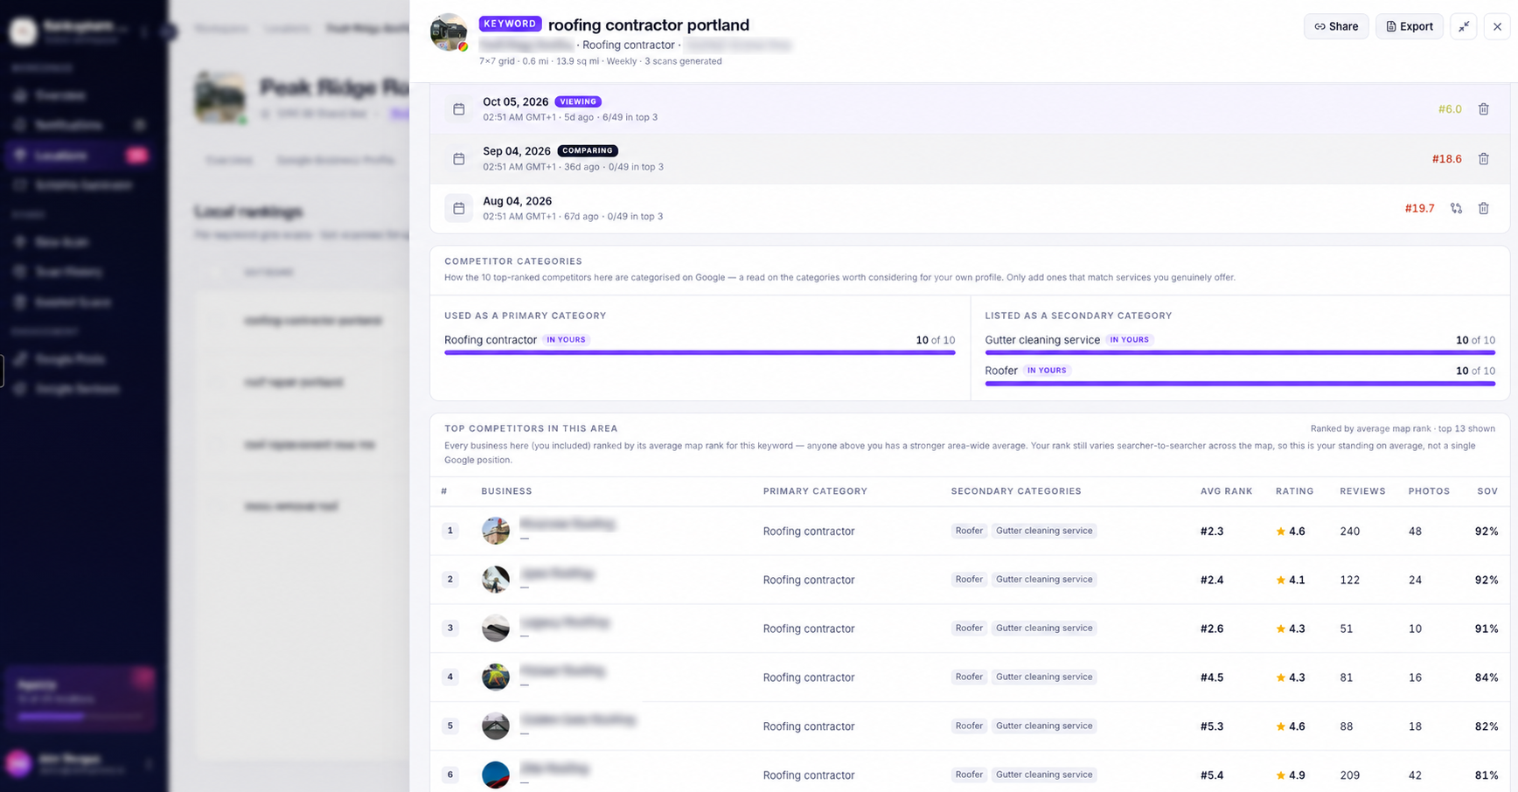1518x792 pixels.
Task: Click the Gutter cleaning service progress bar
Action: coord(1240,352)
